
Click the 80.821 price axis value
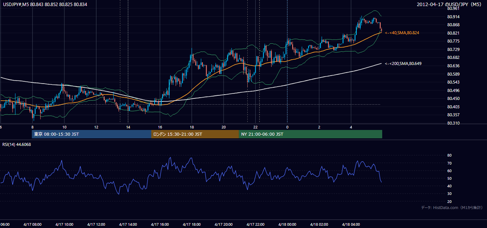click(x=453, y=33)
